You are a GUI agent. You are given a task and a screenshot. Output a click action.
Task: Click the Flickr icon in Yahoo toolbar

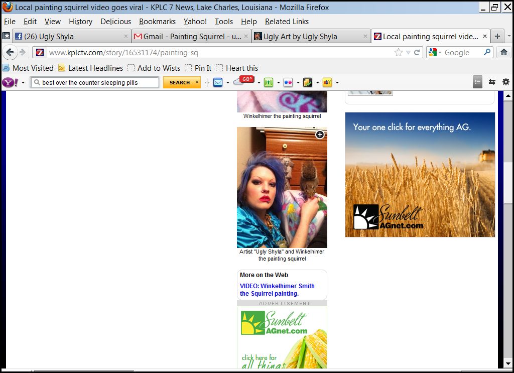288,82
